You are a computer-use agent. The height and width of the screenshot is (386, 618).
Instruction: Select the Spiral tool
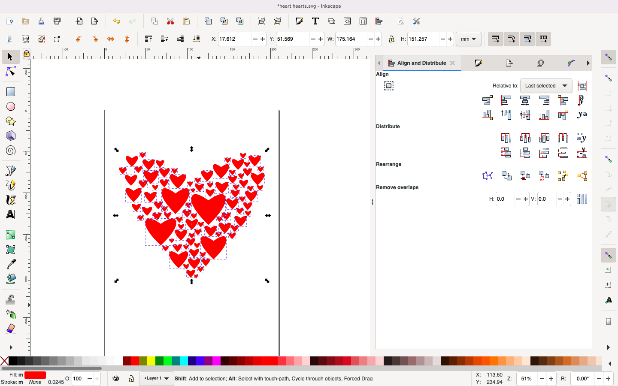click(x=11, y=150)
